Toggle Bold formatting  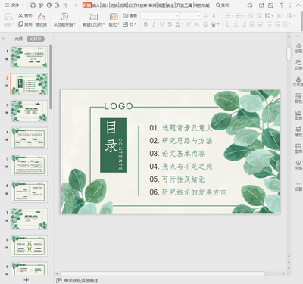click(x=145, y=24)
